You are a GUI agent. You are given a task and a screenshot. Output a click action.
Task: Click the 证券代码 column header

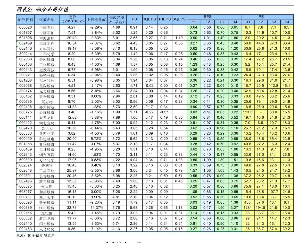coord(26,20)
